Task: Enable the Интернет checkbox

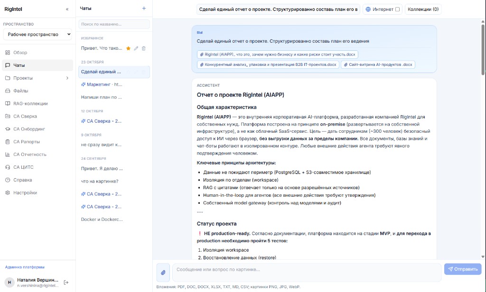Action: pyautogui.click(x=397, y=9)
